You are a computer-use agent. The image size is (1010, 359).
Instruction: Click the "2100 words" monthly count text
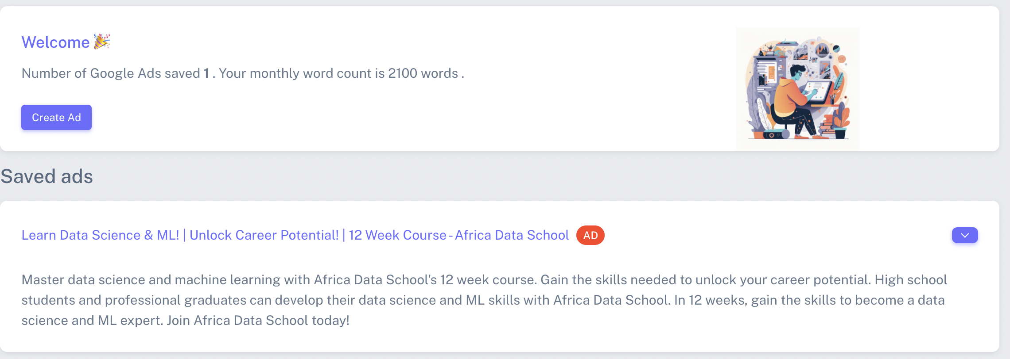click(423, 73)
